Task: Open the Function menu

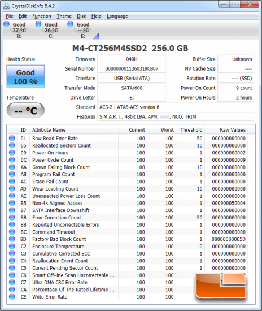Action: [42, 16]
